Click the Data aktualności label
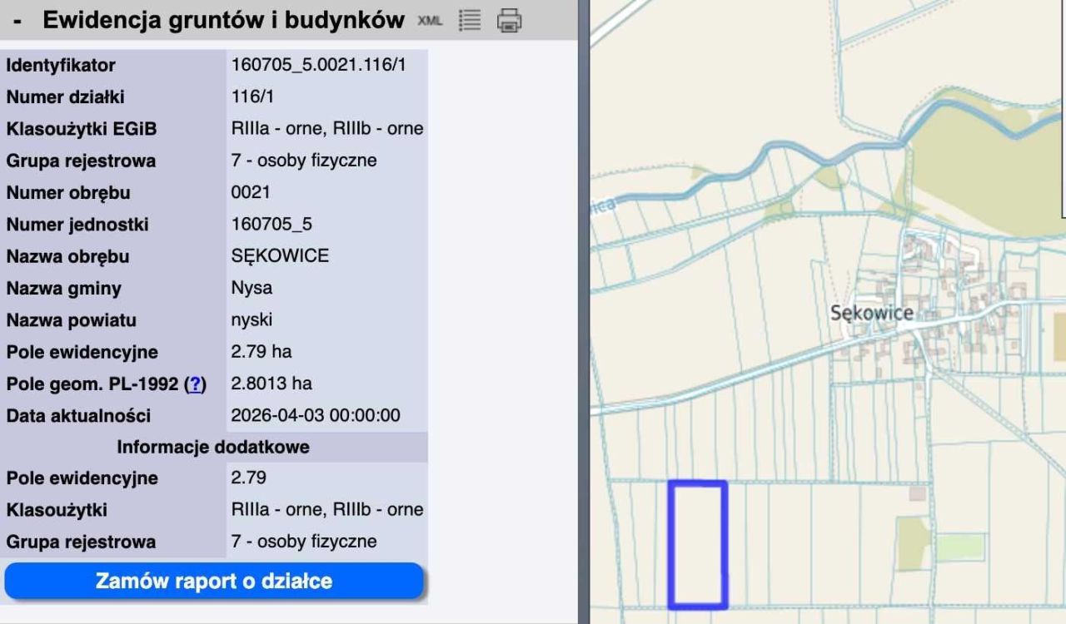 coord(78,415)
